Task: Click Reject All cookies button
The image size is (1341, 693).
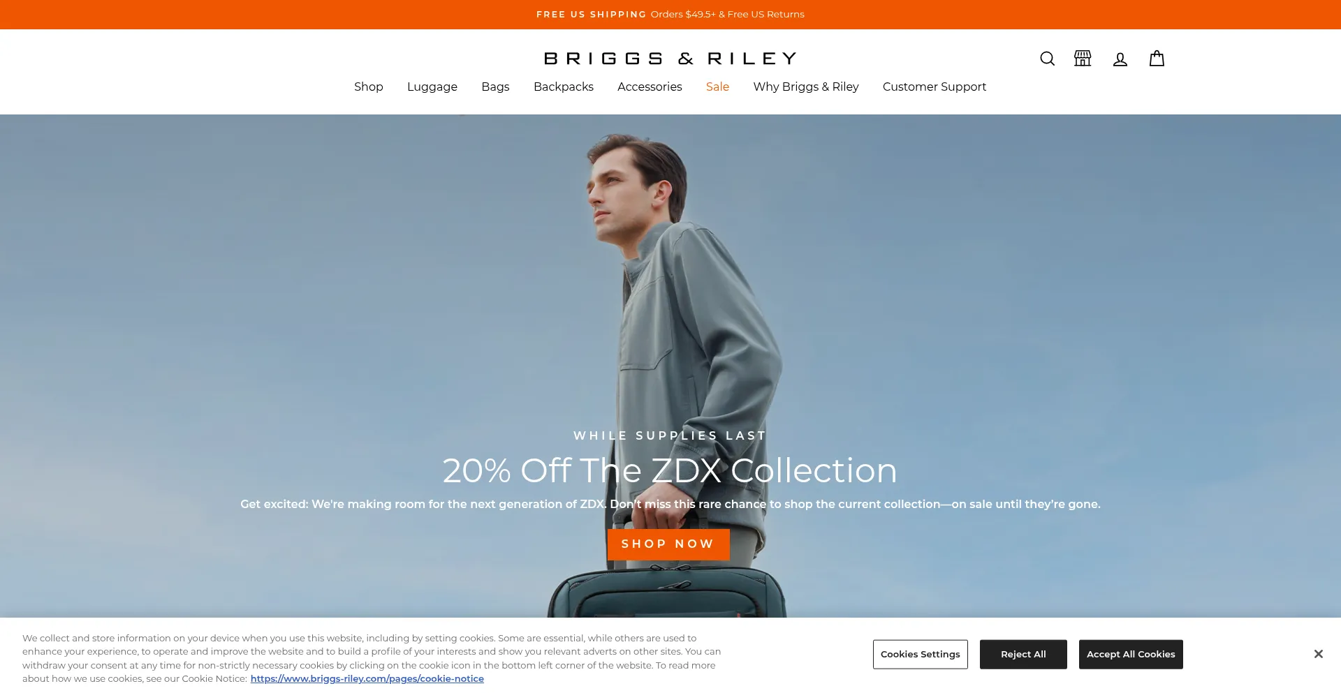Action: point(1023,655)
